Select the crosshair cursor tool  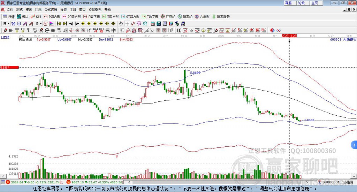pos(127,24)
